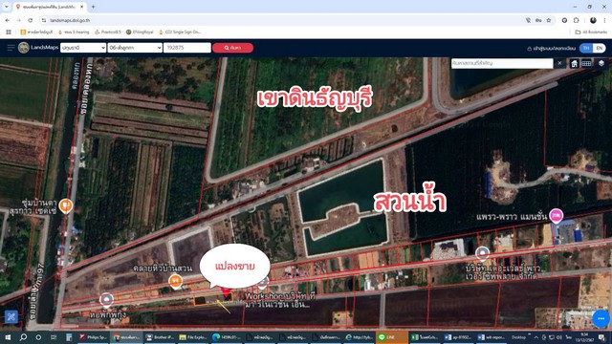This screenshot has height=344, width=612.
Task: Open the measure tools icon on map
Action: pos(11,316)
